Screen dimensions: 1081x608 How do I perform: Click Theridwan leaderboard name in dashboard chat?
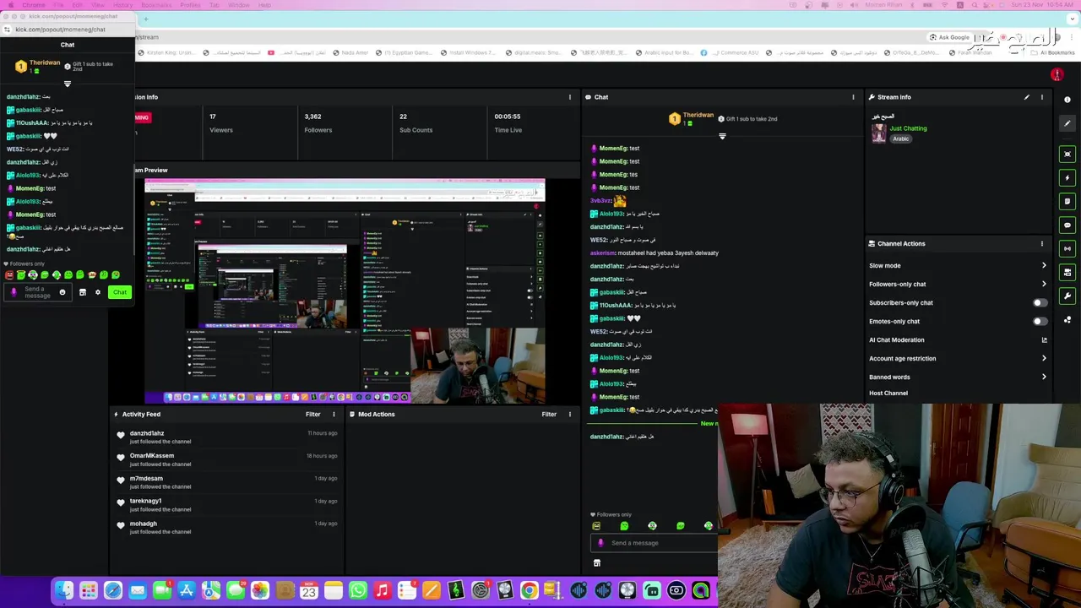click(x=698, y=116)
